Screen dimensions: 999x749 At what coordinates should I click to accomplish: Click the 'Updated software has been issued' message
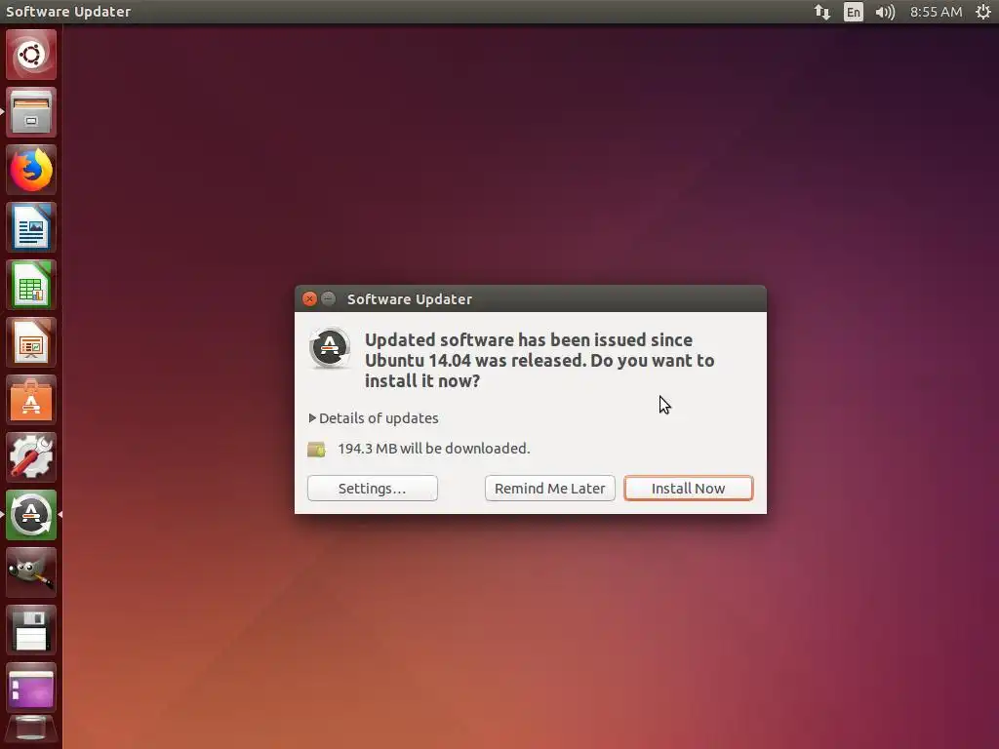539,360
